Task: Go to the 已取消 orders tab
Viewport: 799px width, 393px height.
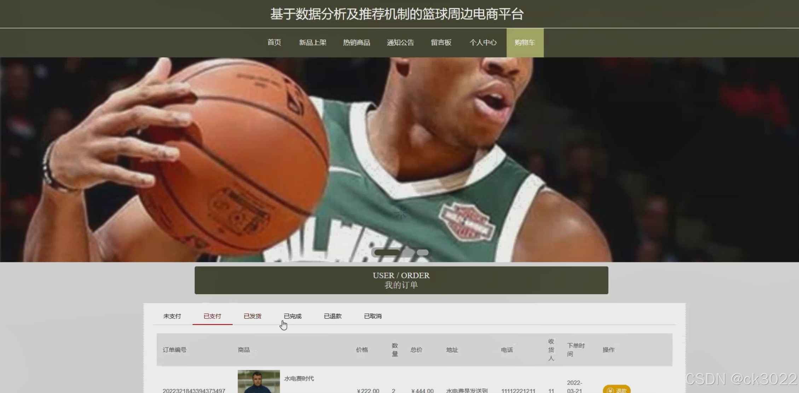Action: click(373, 316)
